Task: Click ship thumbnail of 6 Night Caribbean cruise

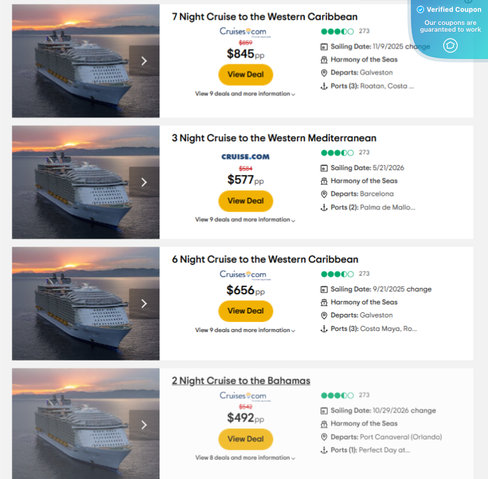Action: [x=74, y=303]
